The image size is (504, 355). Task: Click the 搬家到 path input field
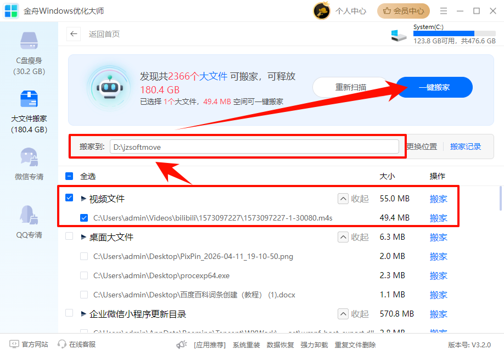pyautogui.click(x=254, y=147)
